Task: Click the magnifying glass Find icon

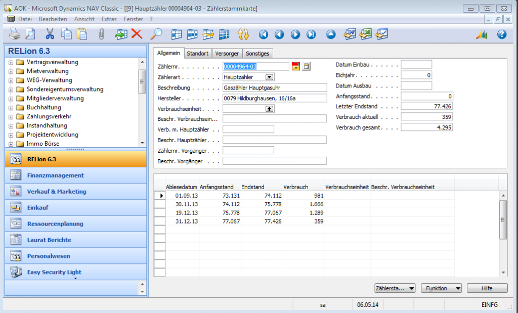Action: 156,34
